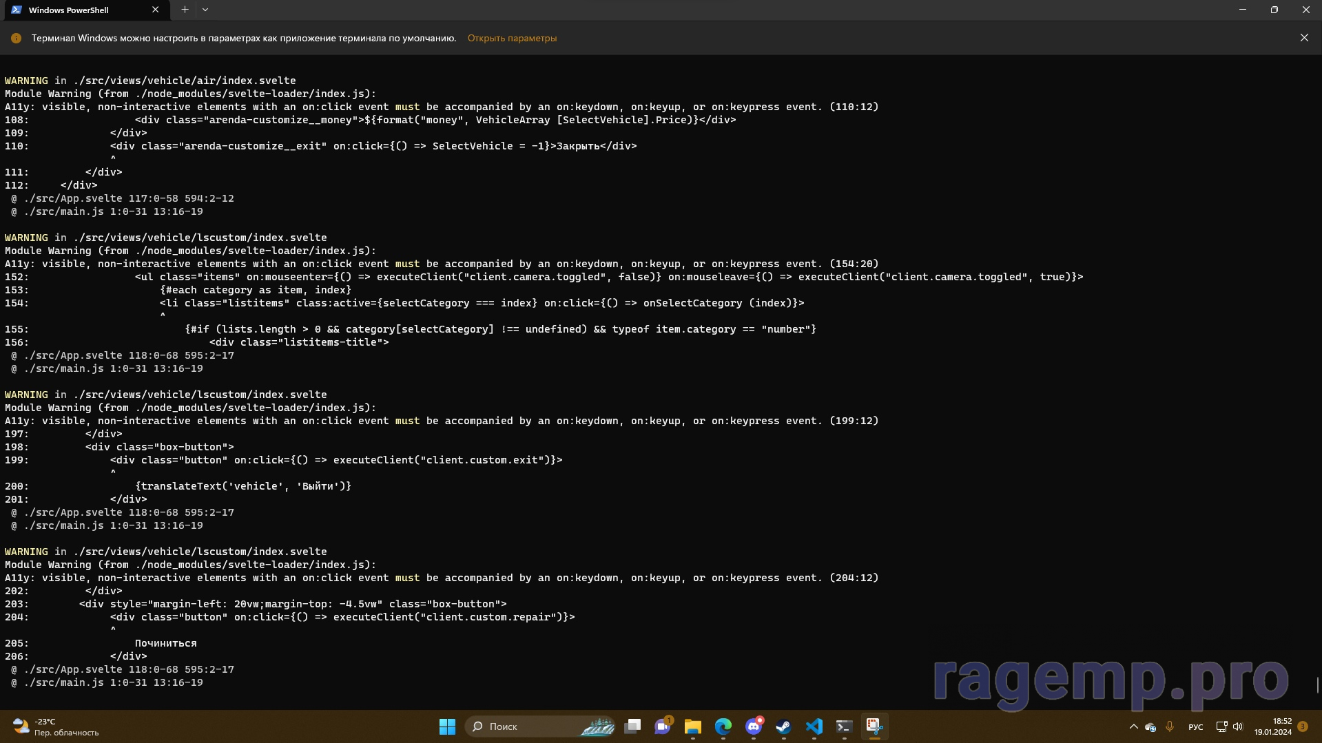Open a new tab with the plus button
The width and height of the screenshot is (1322, 743).
[x=185, y=10]
